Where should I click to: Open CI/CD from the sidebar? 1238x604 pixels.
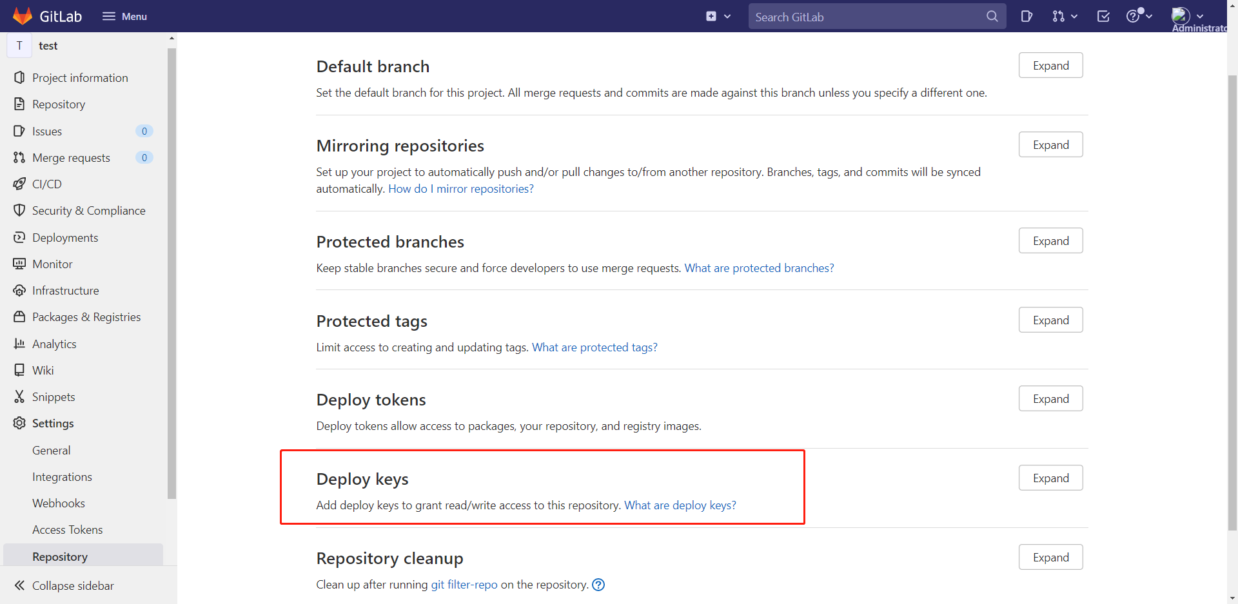click(46, 184)
